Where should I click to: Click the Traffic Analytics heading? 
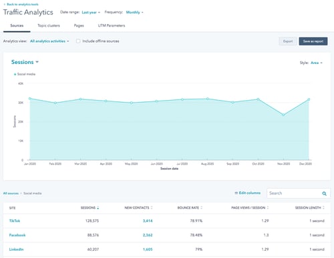[x=28, y=12]
